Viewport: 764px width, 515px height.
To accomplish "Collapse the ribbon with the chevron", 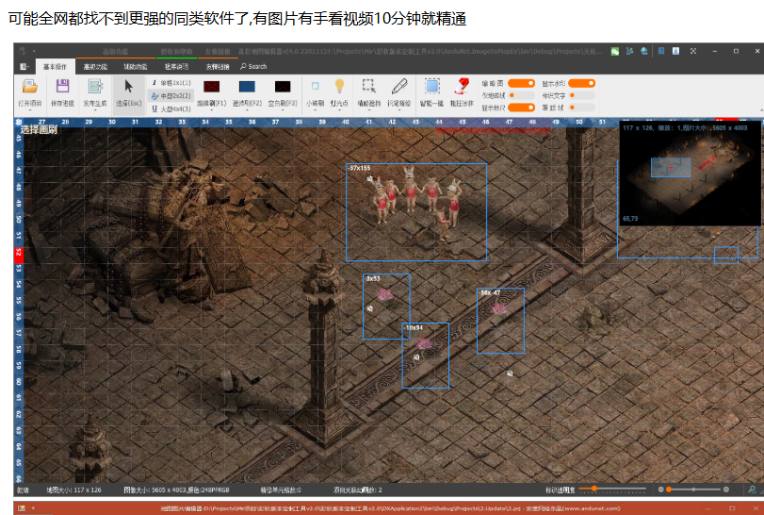I will pos(761,110).
